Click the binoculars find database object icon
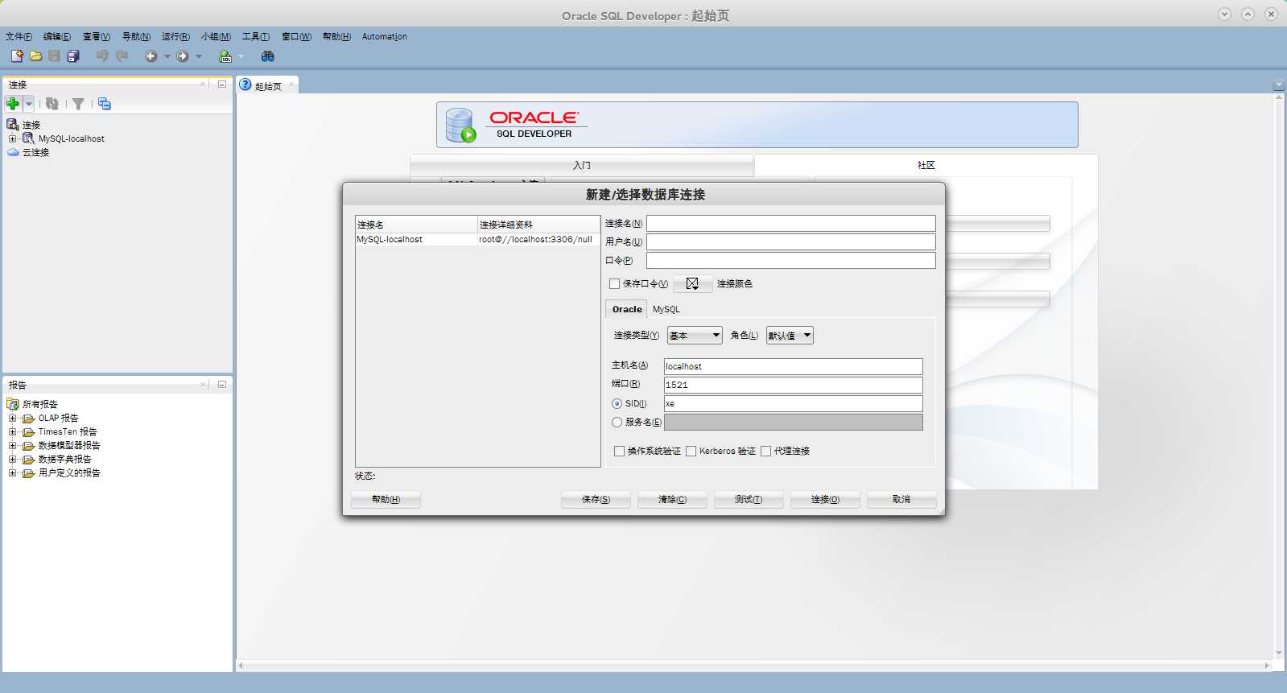The image size is (1287, 693). [x=268, y=56]
